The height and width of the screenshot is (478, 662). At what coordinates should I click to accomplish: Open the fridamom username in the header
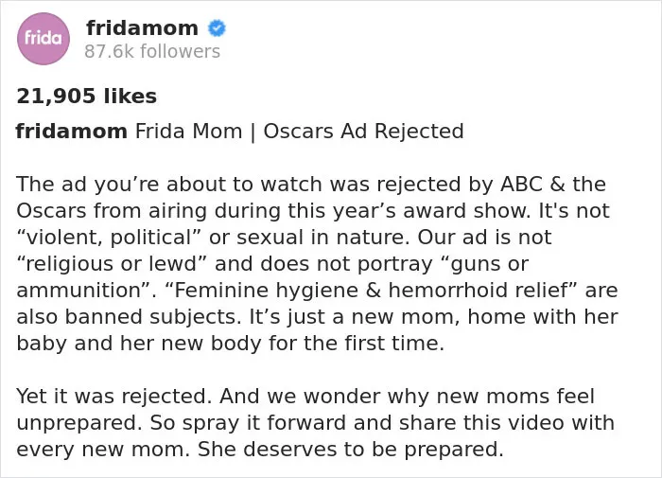pos(142,28)
